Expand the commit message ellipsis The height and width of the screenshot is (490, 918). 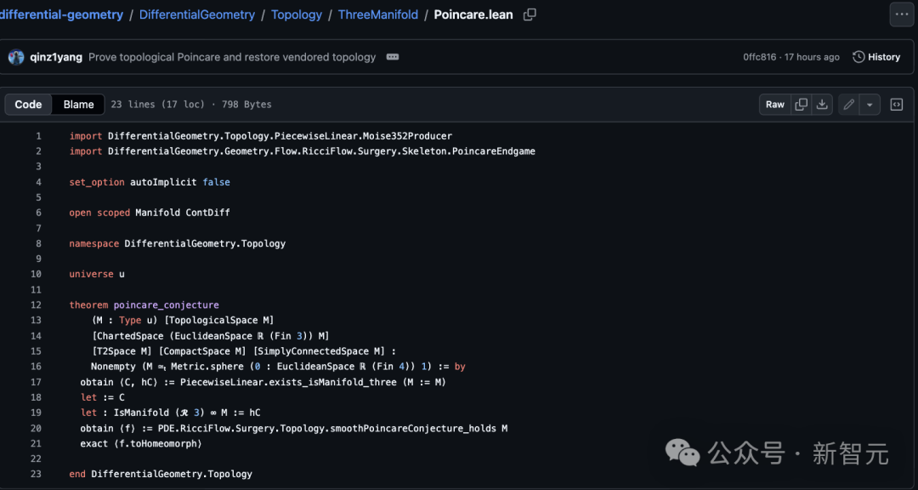[x=392, y=57]
